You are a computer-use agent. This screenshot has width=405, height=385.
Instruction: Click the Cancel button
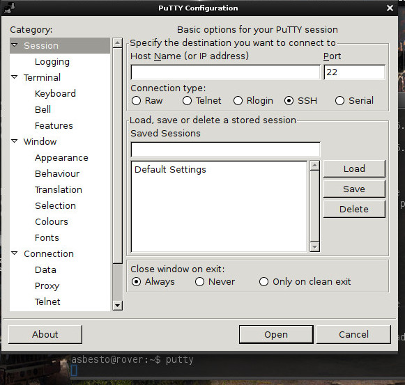tap(353, 334)
